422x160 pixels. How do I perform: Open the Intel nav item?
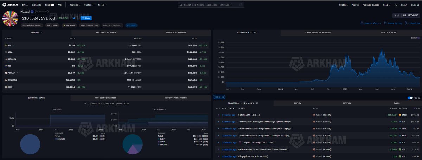[x=25, y=5]
